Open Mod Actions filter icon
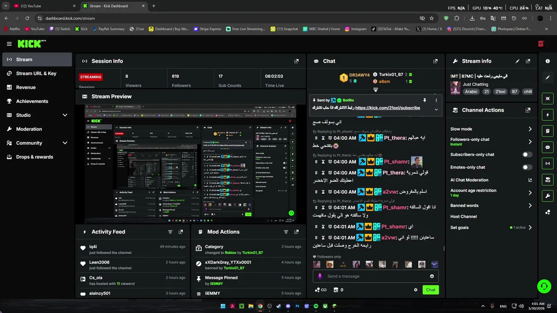This screenshot has width=557, height=313. [x=286, y=232]
